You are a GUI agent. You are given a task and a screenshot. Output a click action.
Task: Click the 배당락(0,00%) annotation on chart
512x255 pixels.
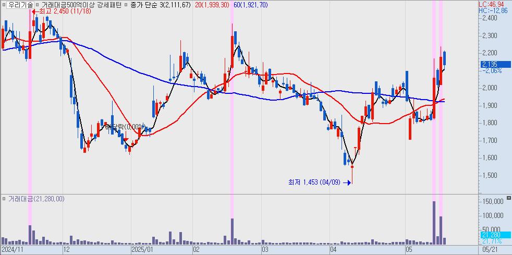click(125, 126)
